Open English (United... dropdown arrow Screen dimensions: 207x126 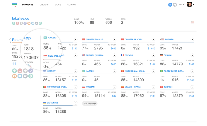tap(115, 55)
